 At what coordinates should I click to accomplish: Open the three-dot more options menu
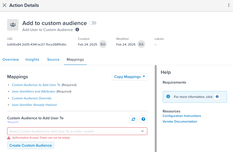(x=229, y=5)
